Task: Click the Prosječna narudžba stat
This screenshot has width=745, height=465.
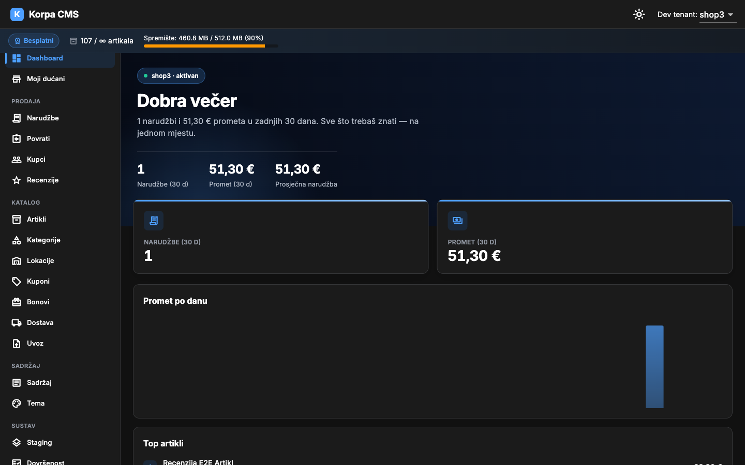Action: (x=306, y=175)
